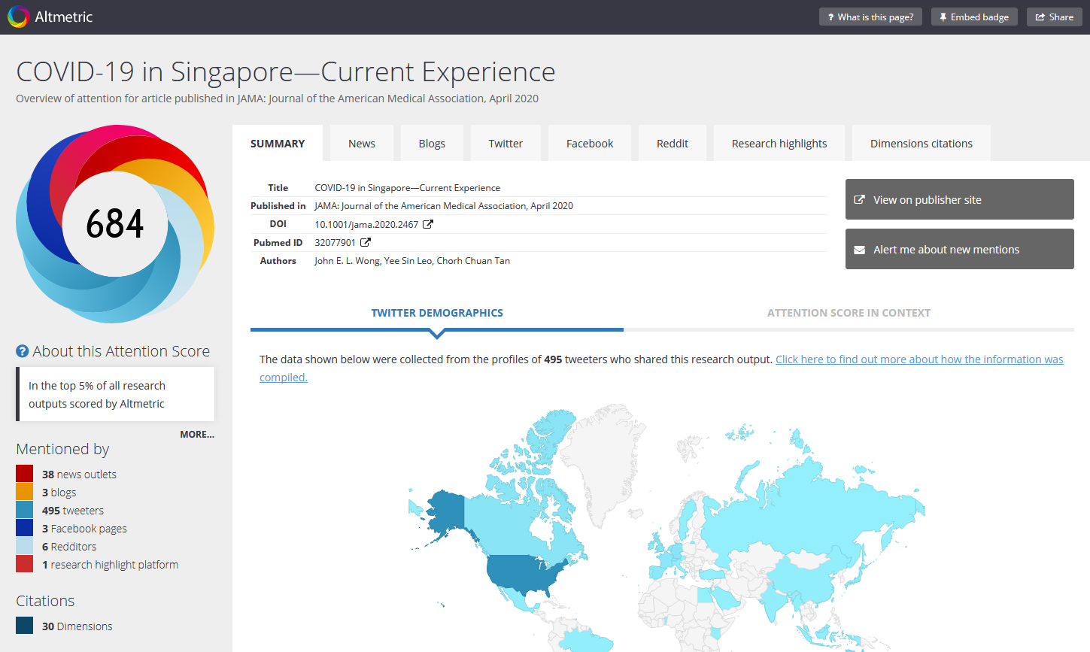Click the blue tweeters color swatch

tap(25, 510)
